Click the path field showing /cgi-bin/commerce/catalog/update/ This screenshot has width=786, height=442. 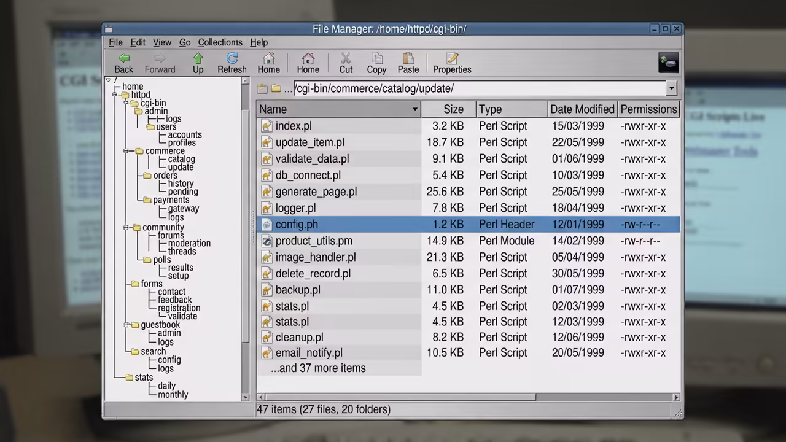[479, 88]
